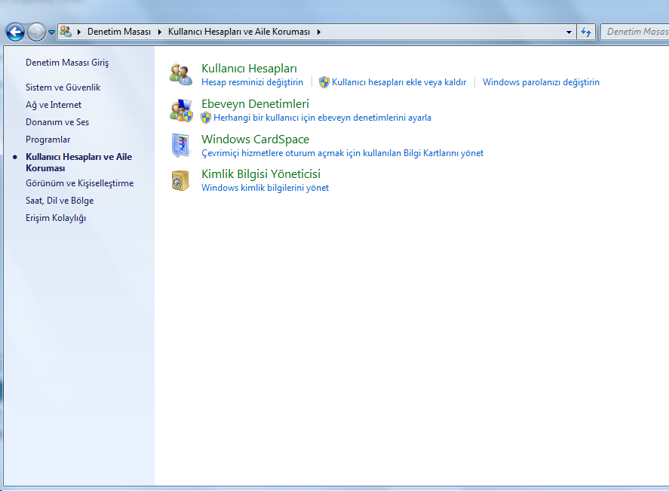
Task: Open Denetim Masası Giriş home link
Action: tap(67, 63)
